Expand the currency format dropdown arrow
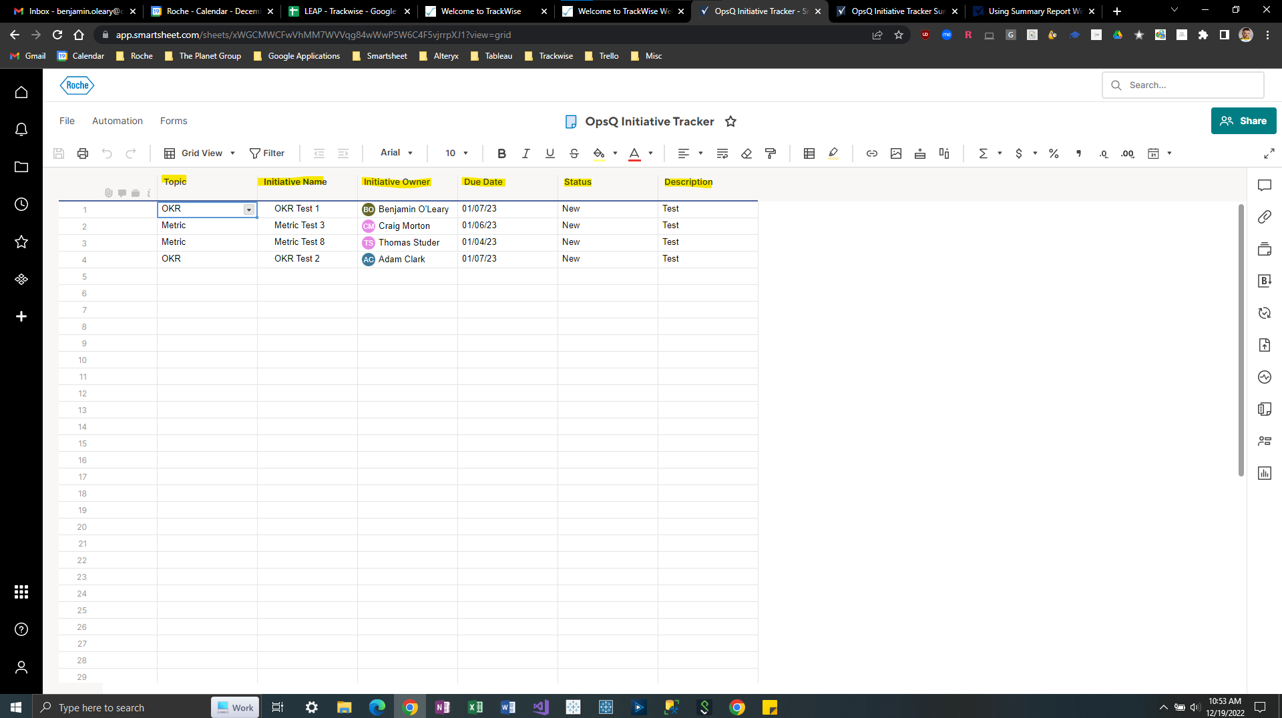1282x718 pixels. [x=1035, y=153]
